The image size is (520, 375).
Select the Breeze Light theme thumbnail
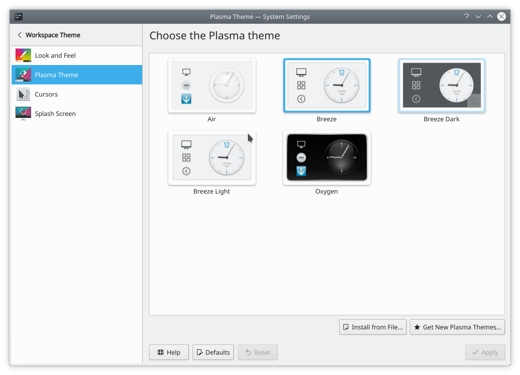(x=212, y=158)
